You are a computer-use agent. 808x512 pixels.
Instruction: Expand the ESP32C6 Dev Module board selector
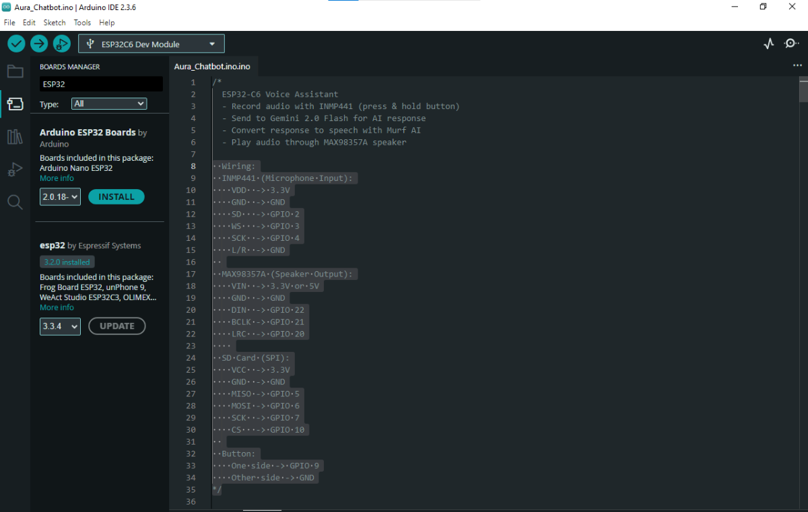click(151, 44)
